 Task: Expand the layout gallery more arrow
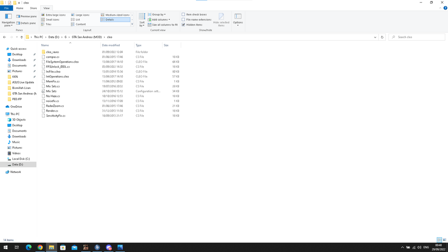(x=132, y=24)
